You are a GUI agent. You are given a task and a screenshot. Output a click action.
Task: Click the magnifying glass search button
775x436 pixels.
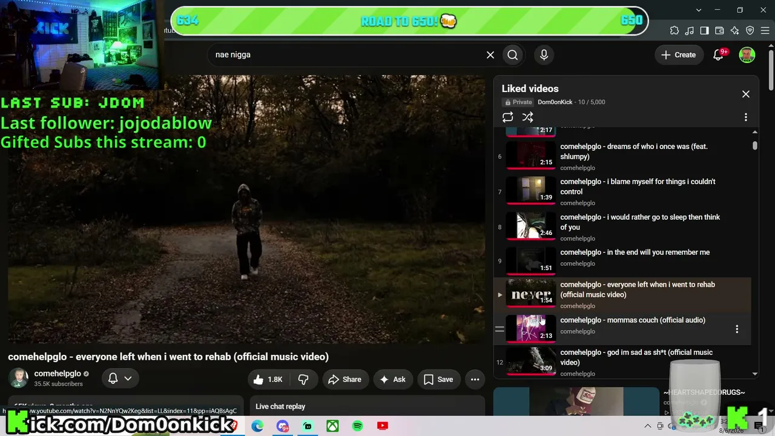tap(513, 54)
